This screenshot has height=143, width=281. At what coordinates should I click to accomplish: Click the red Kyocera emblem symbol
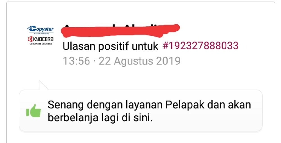pos(30,39)
